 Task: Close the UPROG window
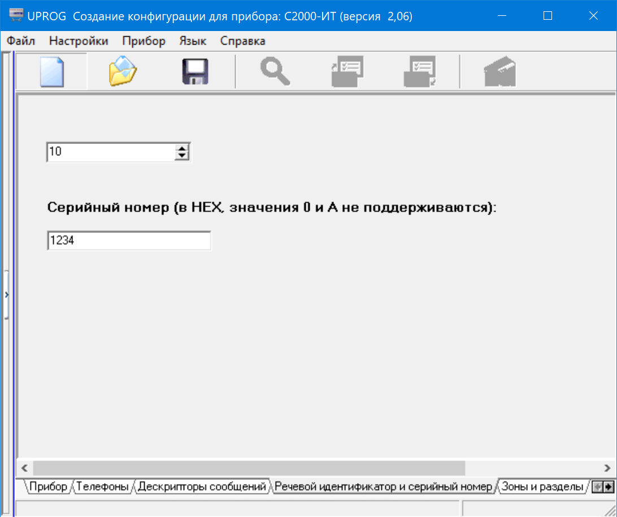(593, 16)
